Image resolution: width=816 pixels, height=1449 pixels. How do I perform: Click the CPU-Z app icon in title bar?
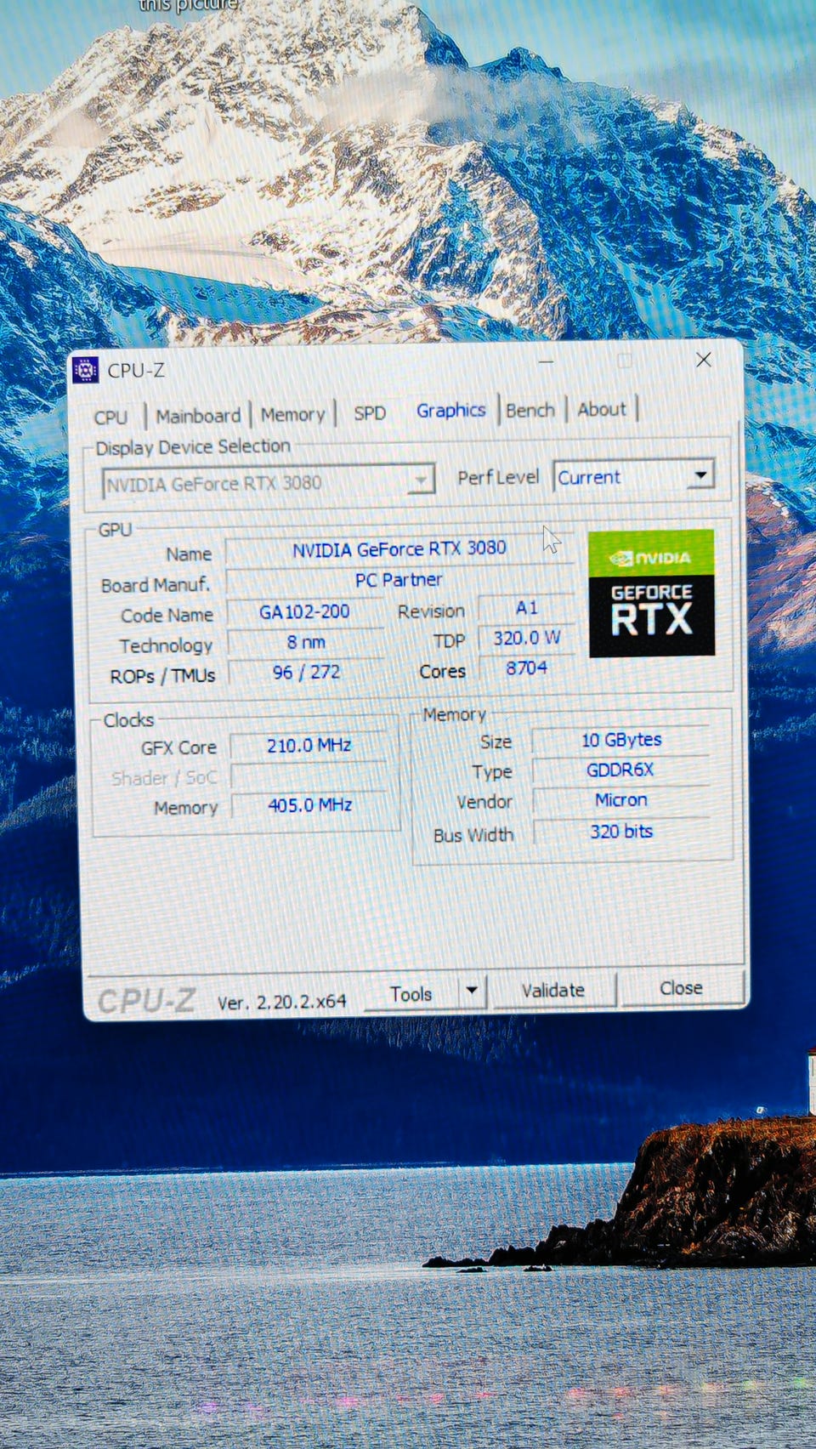pos(86,370)
